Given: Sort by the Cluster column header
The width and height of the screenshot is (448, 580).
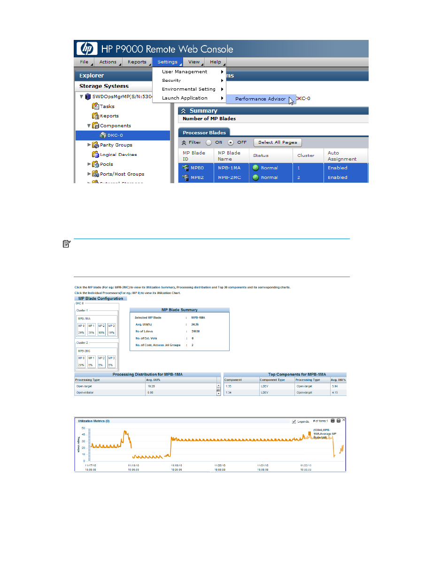Looking at the screenshot, I should click(308, 156).
